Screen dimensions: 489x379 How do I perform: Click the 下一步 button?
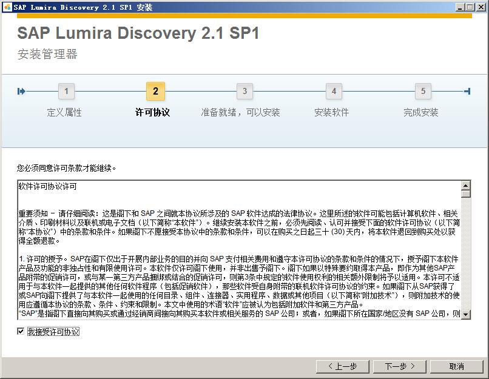pyautogui.click(x=399, y=366)
